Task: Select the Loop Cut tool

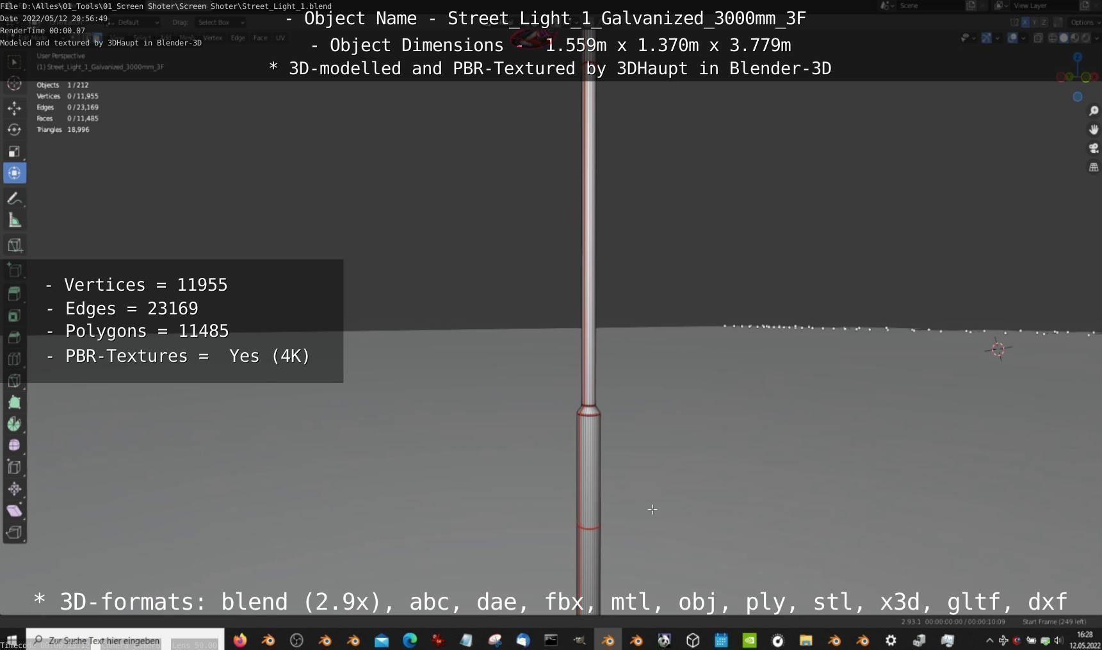Action: click(x=14, y=359)
